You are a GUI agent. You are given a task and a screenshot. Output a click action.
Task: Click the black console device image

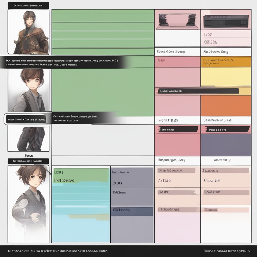point(226,21)
